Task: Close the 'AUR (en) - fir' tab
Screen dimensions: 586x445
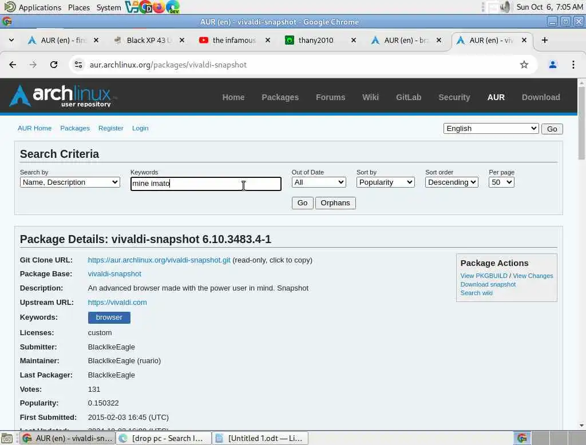Action: 96,40
